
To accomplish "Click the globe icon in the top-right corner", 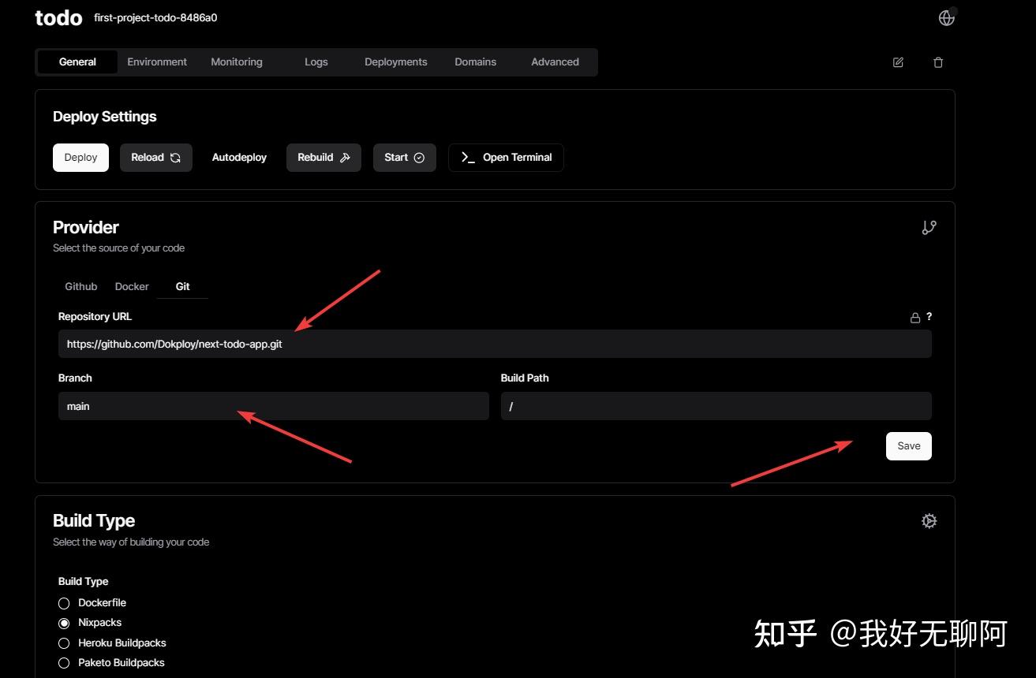I will coord(946,17).
